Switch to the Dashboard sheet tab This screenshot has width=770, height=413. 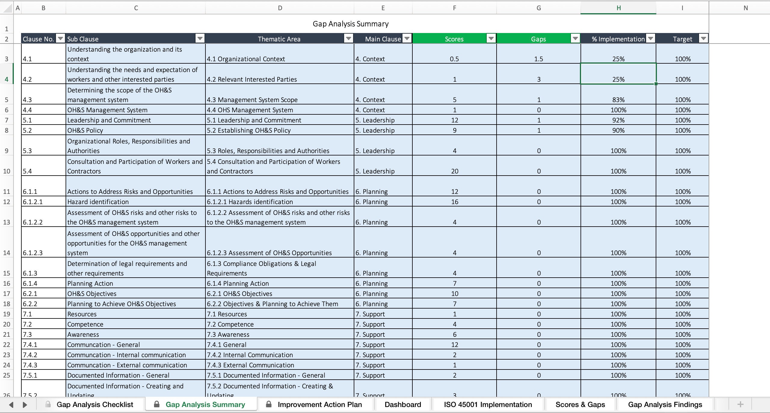[x=402, y=404]
